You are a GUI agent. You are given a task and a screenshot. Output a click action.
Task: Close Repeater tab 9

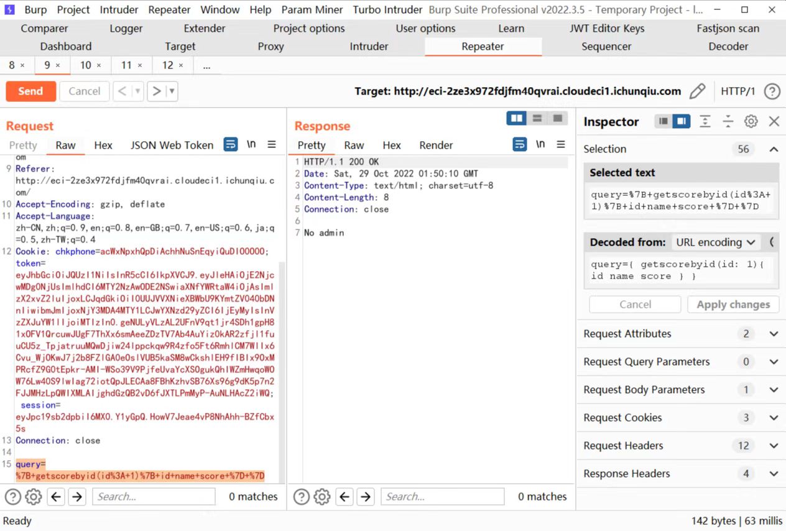coord(58,65)
